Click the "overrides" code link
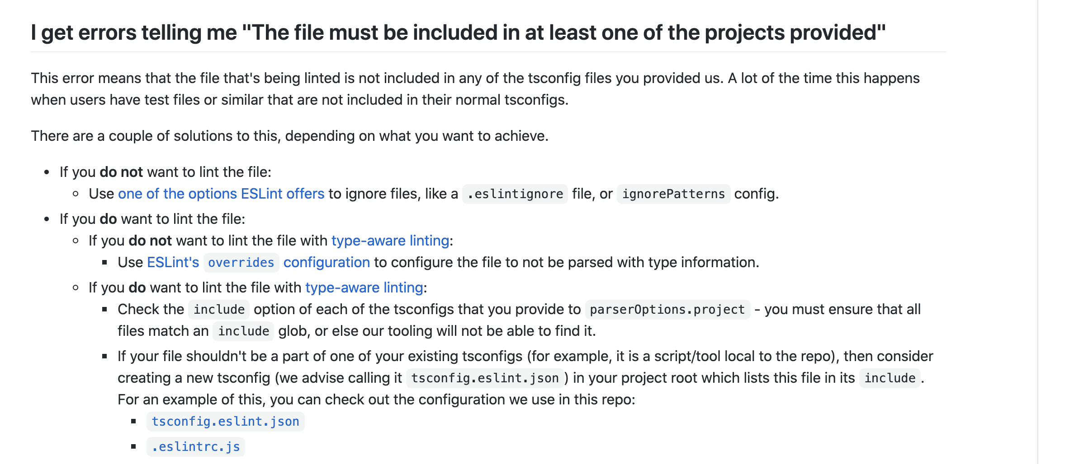Viewport: 1079px width, 464px height. [241, 263]
